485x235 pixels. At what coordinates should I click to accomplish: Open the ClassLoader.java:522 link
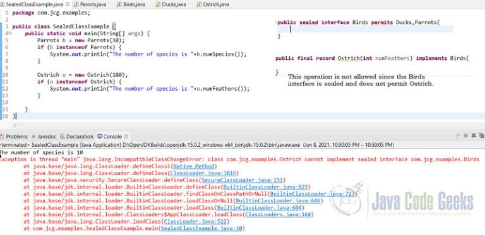195,221
